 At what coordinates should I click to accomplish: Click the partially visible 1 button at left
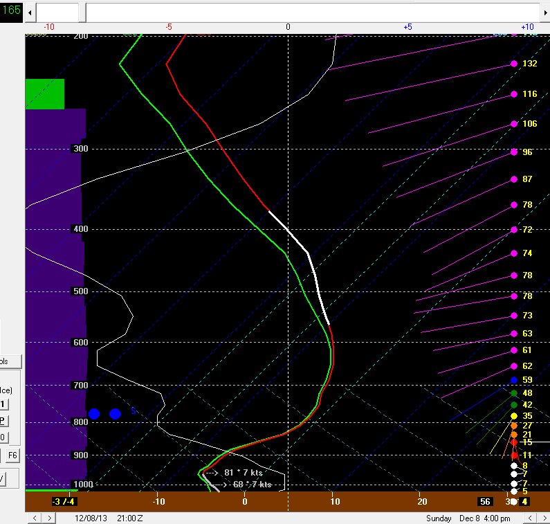click(x=3, y=404)
